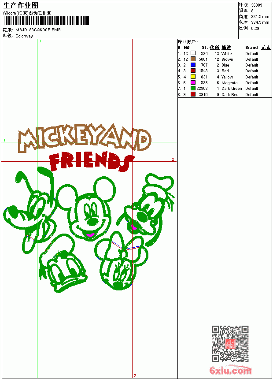Click the MICKEY AND brown lettering
Image resolution: width=273 pixels, height=379 pixels.
85,138
